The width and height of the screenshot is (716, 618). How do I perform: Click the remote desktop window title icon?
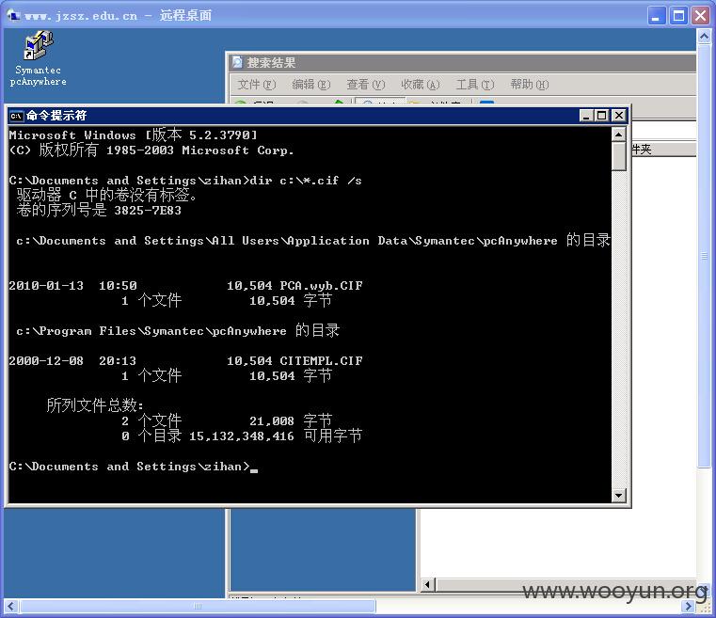(13, 15)
